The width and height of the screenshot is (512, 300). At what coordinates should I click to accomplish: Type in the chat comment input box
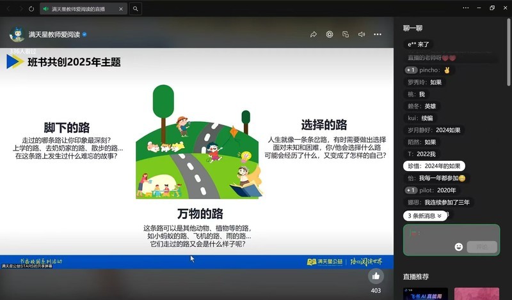tap(428, 236)
